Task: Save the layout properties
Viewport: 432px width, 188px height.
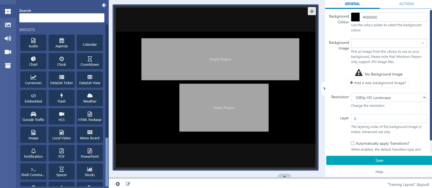Action: tap(379, 160)
